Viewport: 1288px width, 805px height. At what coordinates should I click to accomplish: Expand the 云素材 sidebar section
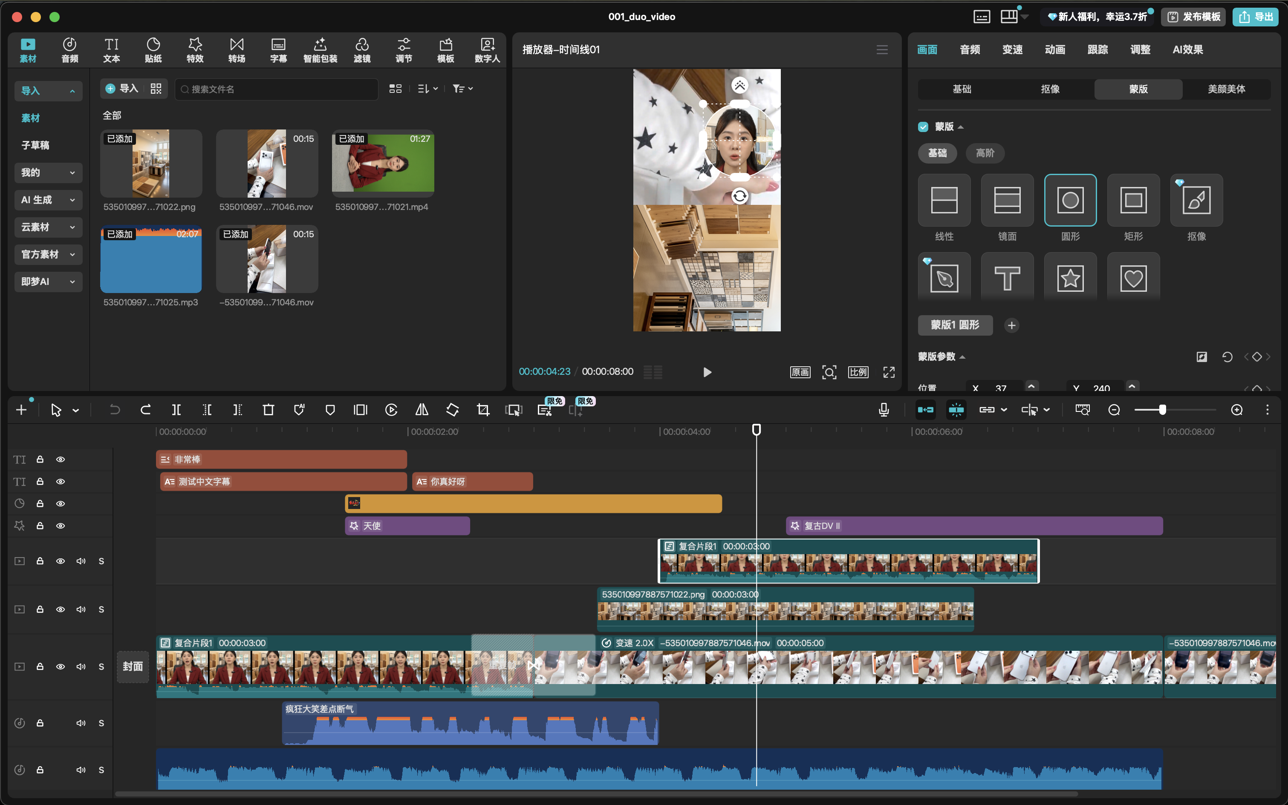coord(48,227)
